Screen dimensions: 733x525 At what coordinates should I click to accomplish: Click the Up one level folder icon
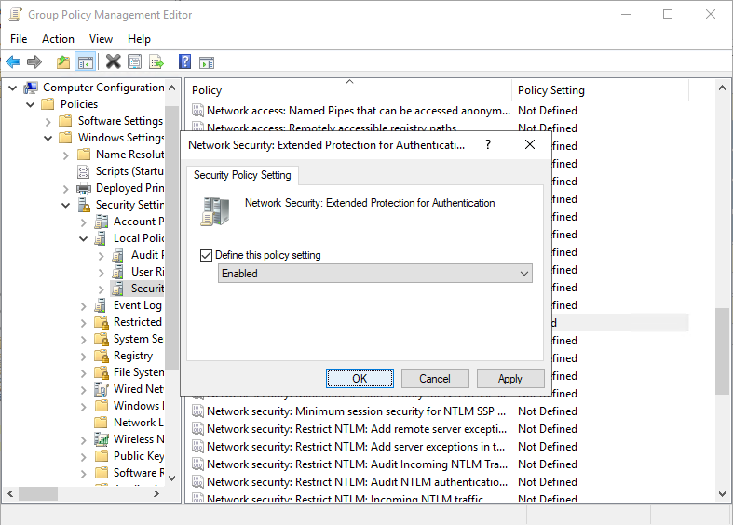click(63, 61)
